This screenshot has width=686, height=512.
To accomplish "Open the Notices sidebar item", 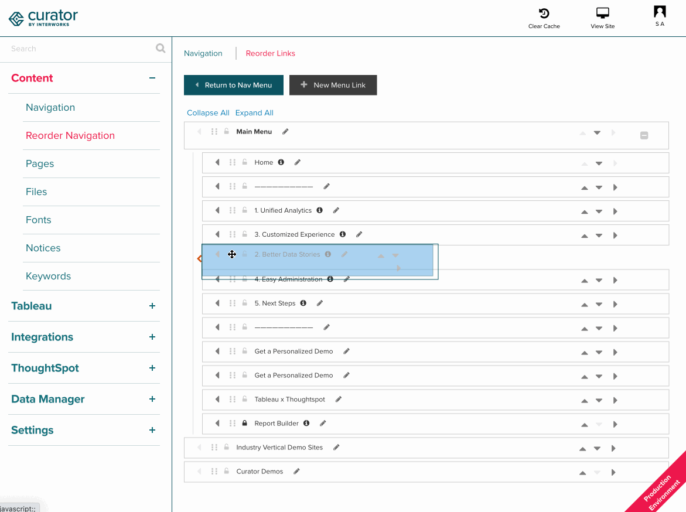I will (x=43, y=248).
